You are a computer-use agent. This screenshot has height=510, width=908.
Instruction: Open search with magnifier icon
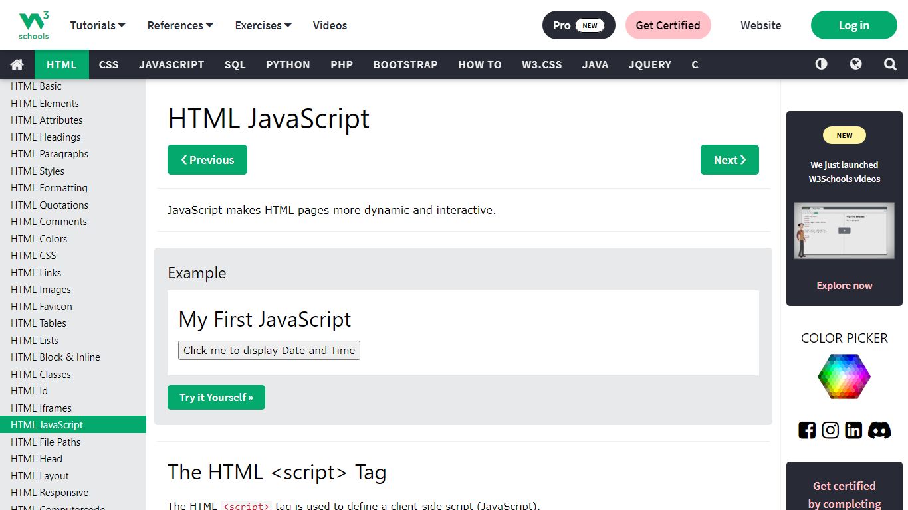tap(891, 64)
